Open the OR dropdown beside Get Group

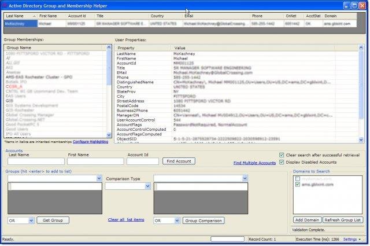31,221
